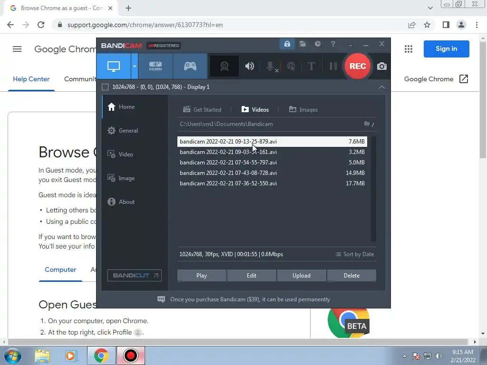Image resolution: width=487 pixels, height=365 pixels.
Task: Click the Bandicam lock icon
Action: pyautogui.click(x=287, y=44)
